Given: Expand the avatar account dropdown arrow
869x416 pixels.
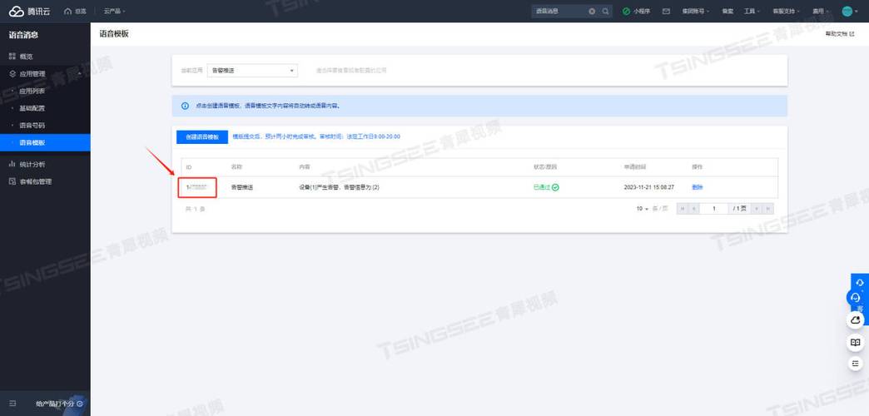Looking at the screenshot, I should click(857, 12).
